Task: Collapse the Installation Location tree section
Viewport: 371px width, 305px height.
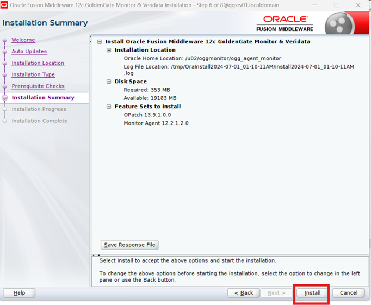Action: pyautogui.click(x=109, y=51)
